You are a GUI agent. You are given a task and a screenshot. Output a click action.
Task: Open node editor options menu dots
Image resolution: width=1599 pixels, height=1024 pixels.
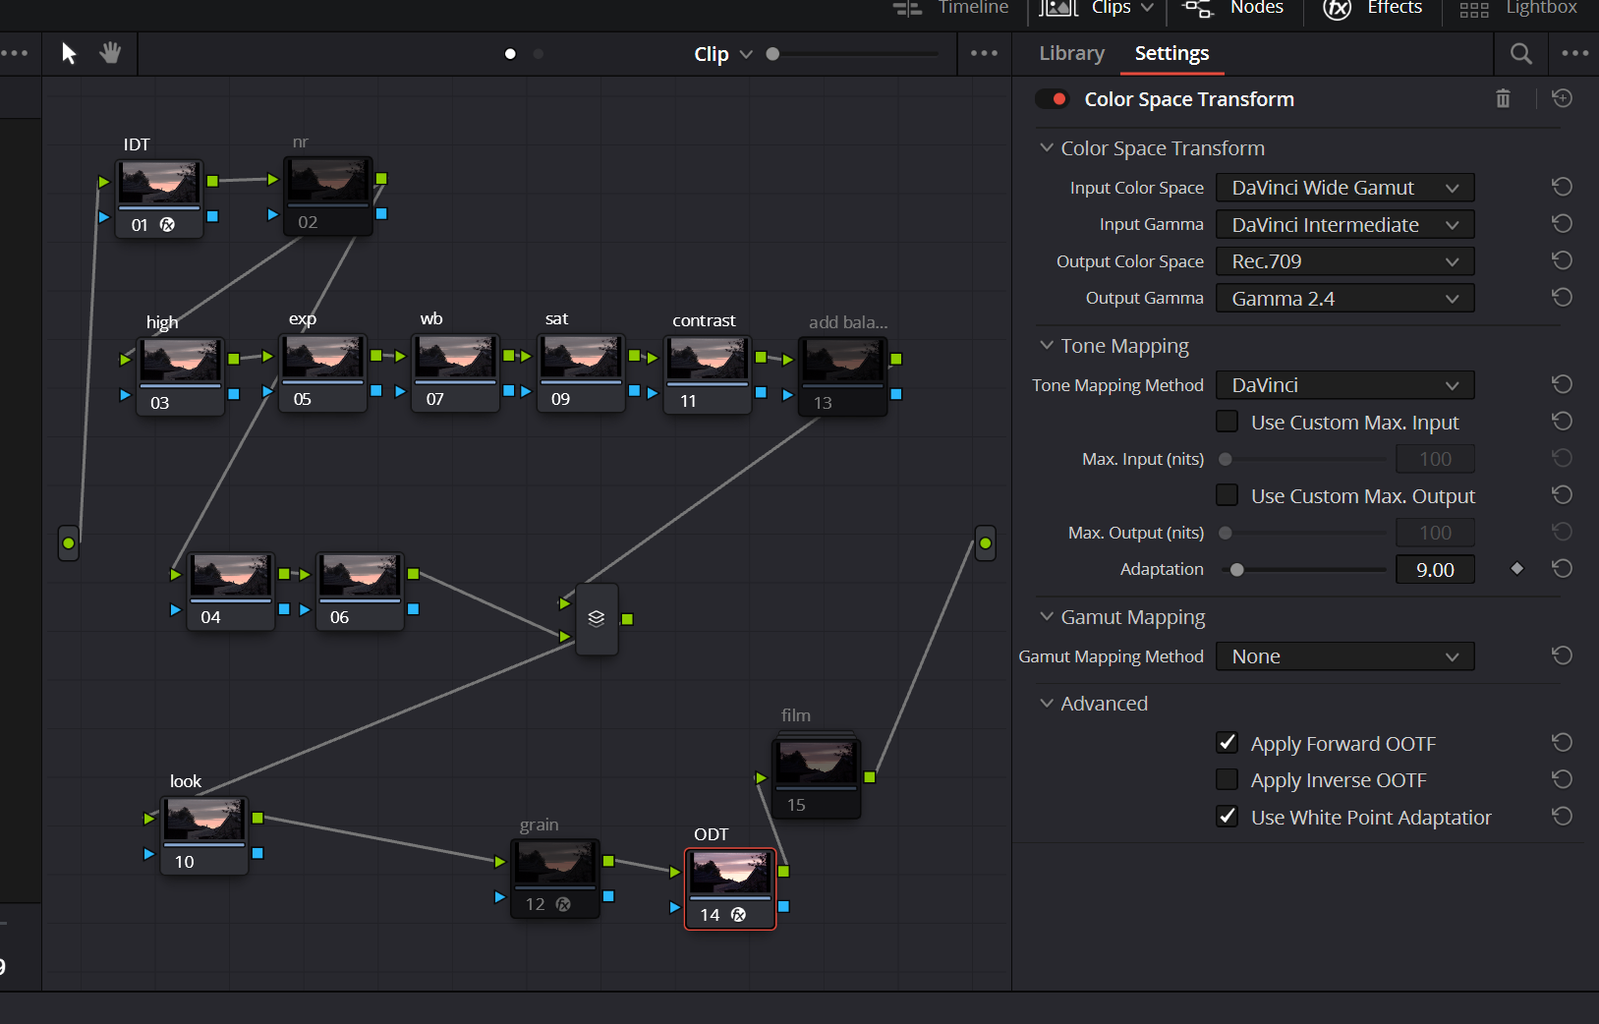984,53
